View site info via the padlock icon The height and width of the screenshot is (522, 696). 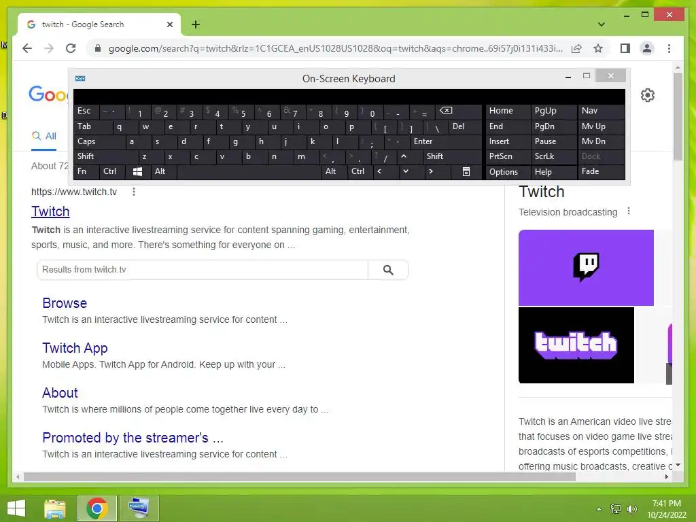point(98,48)
